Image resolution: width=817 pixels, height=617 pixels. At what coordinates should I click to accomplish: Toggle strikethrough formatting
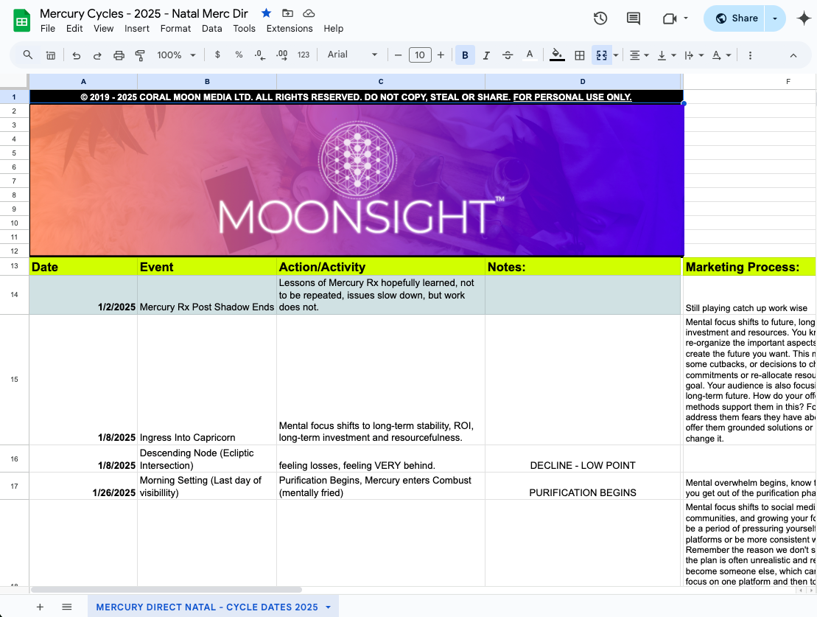coord(507,55)
